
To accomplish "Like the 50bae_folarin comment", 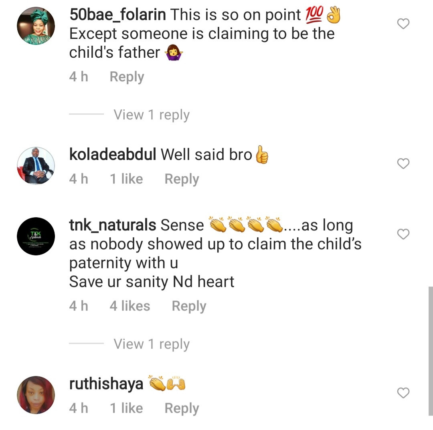I will [x=403, y=24].
